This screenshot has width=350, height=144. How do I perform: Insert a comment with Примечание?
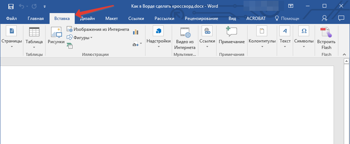click(232, 35)
